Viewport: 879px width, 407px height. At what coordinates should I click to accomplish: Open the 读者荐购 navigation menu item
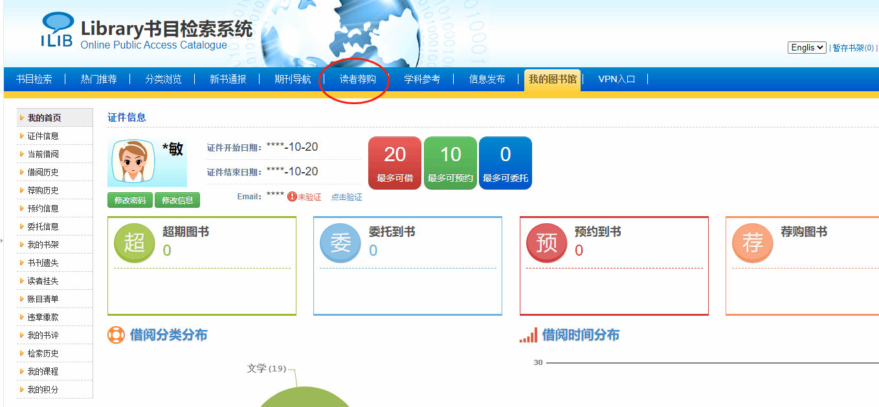click(357, 79)
